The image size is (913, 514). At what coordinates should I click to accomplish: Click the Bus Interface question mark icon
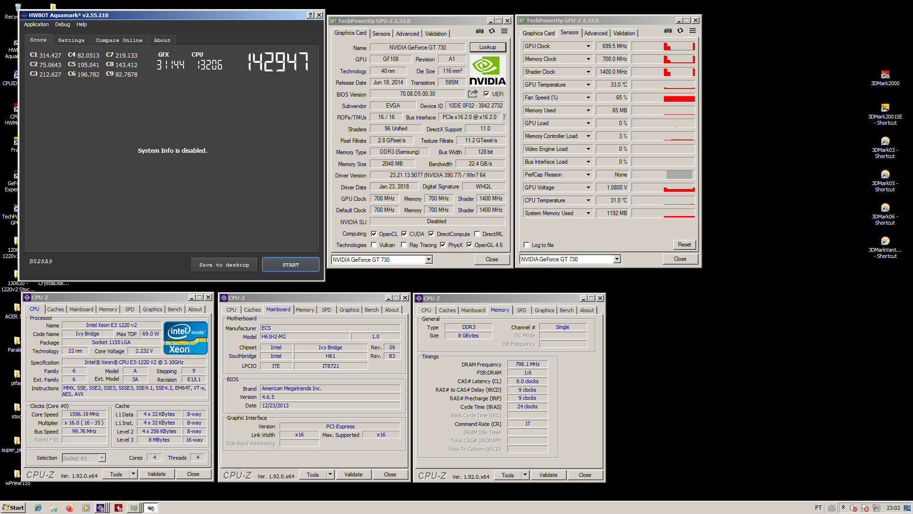(504, 117)
